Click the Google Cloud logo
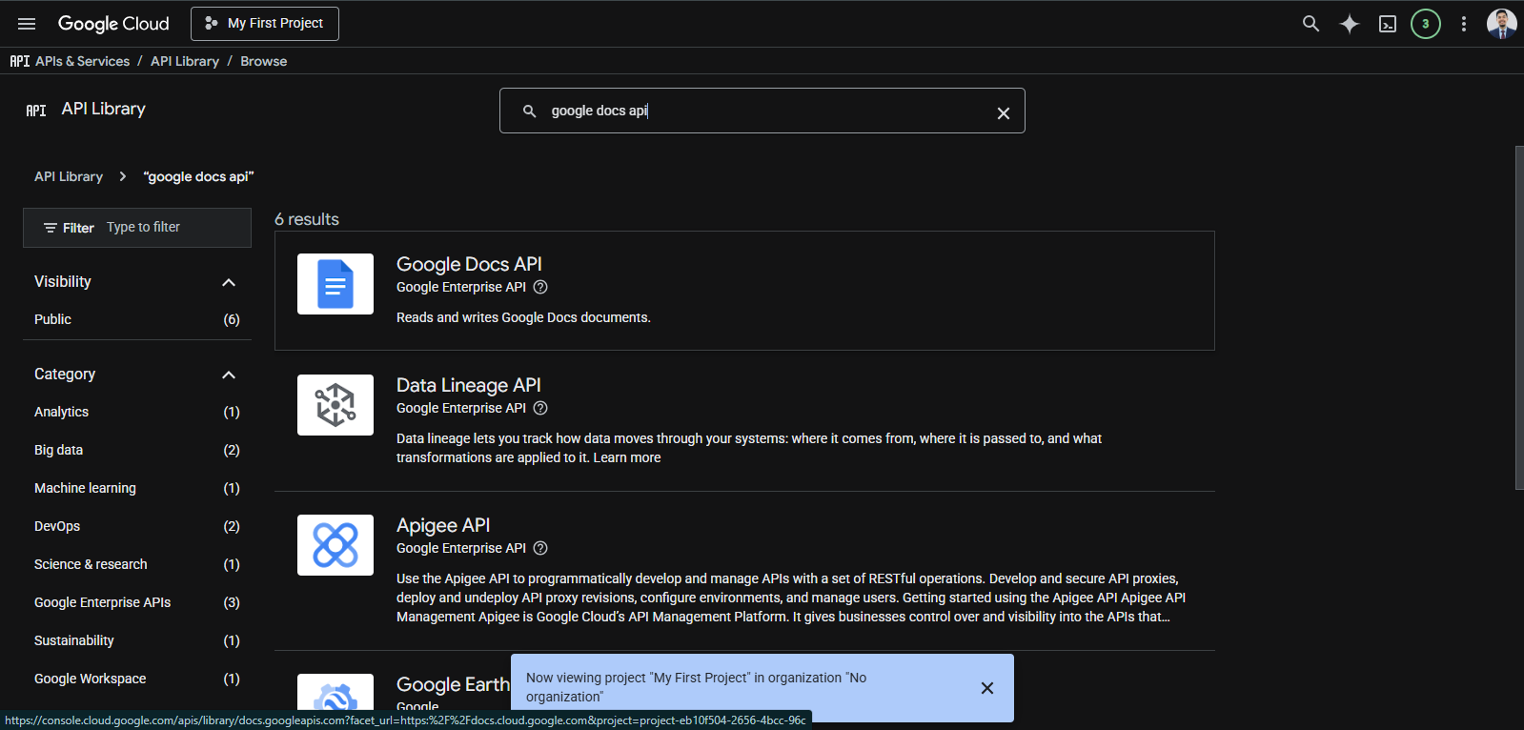Viewport: 1524px width, 730px height. coord(113,24)
